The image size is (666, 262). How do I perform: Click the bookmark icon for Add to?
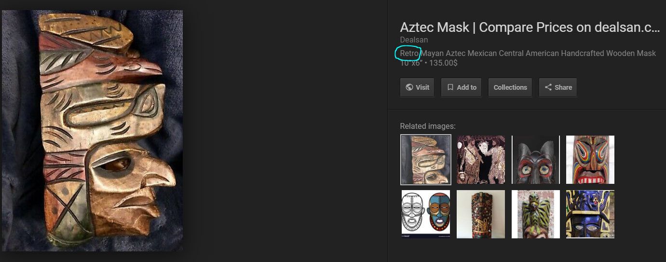click(450, 87)
